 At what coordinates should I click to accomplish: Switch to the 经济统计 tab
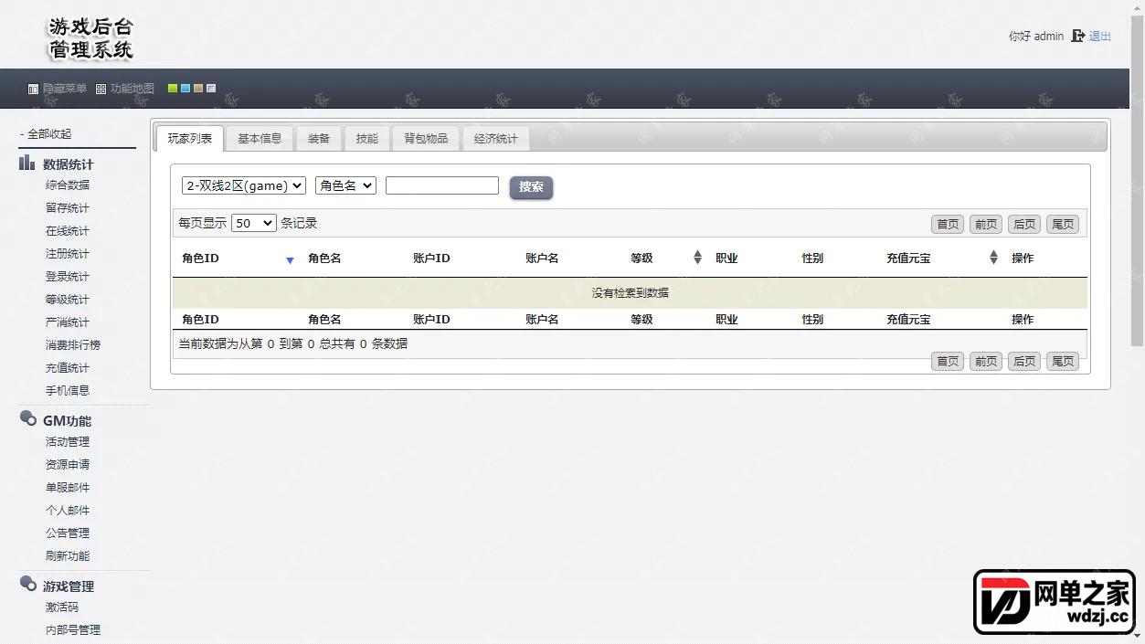pos(495,139)
